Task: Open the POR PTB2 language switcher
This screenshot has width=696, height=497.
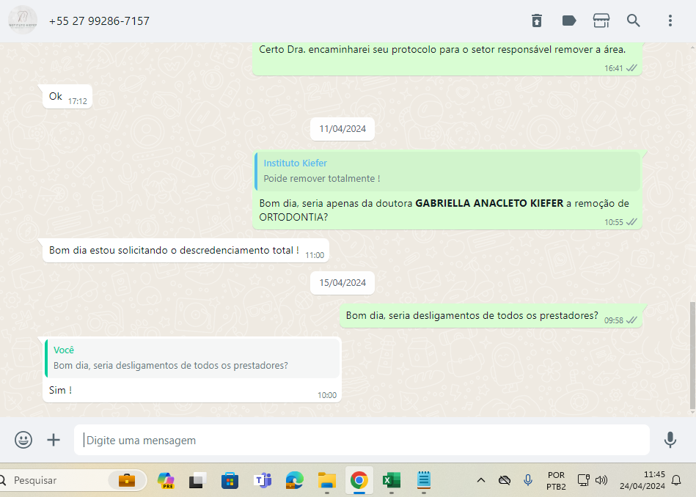Action: pos(556,480)
